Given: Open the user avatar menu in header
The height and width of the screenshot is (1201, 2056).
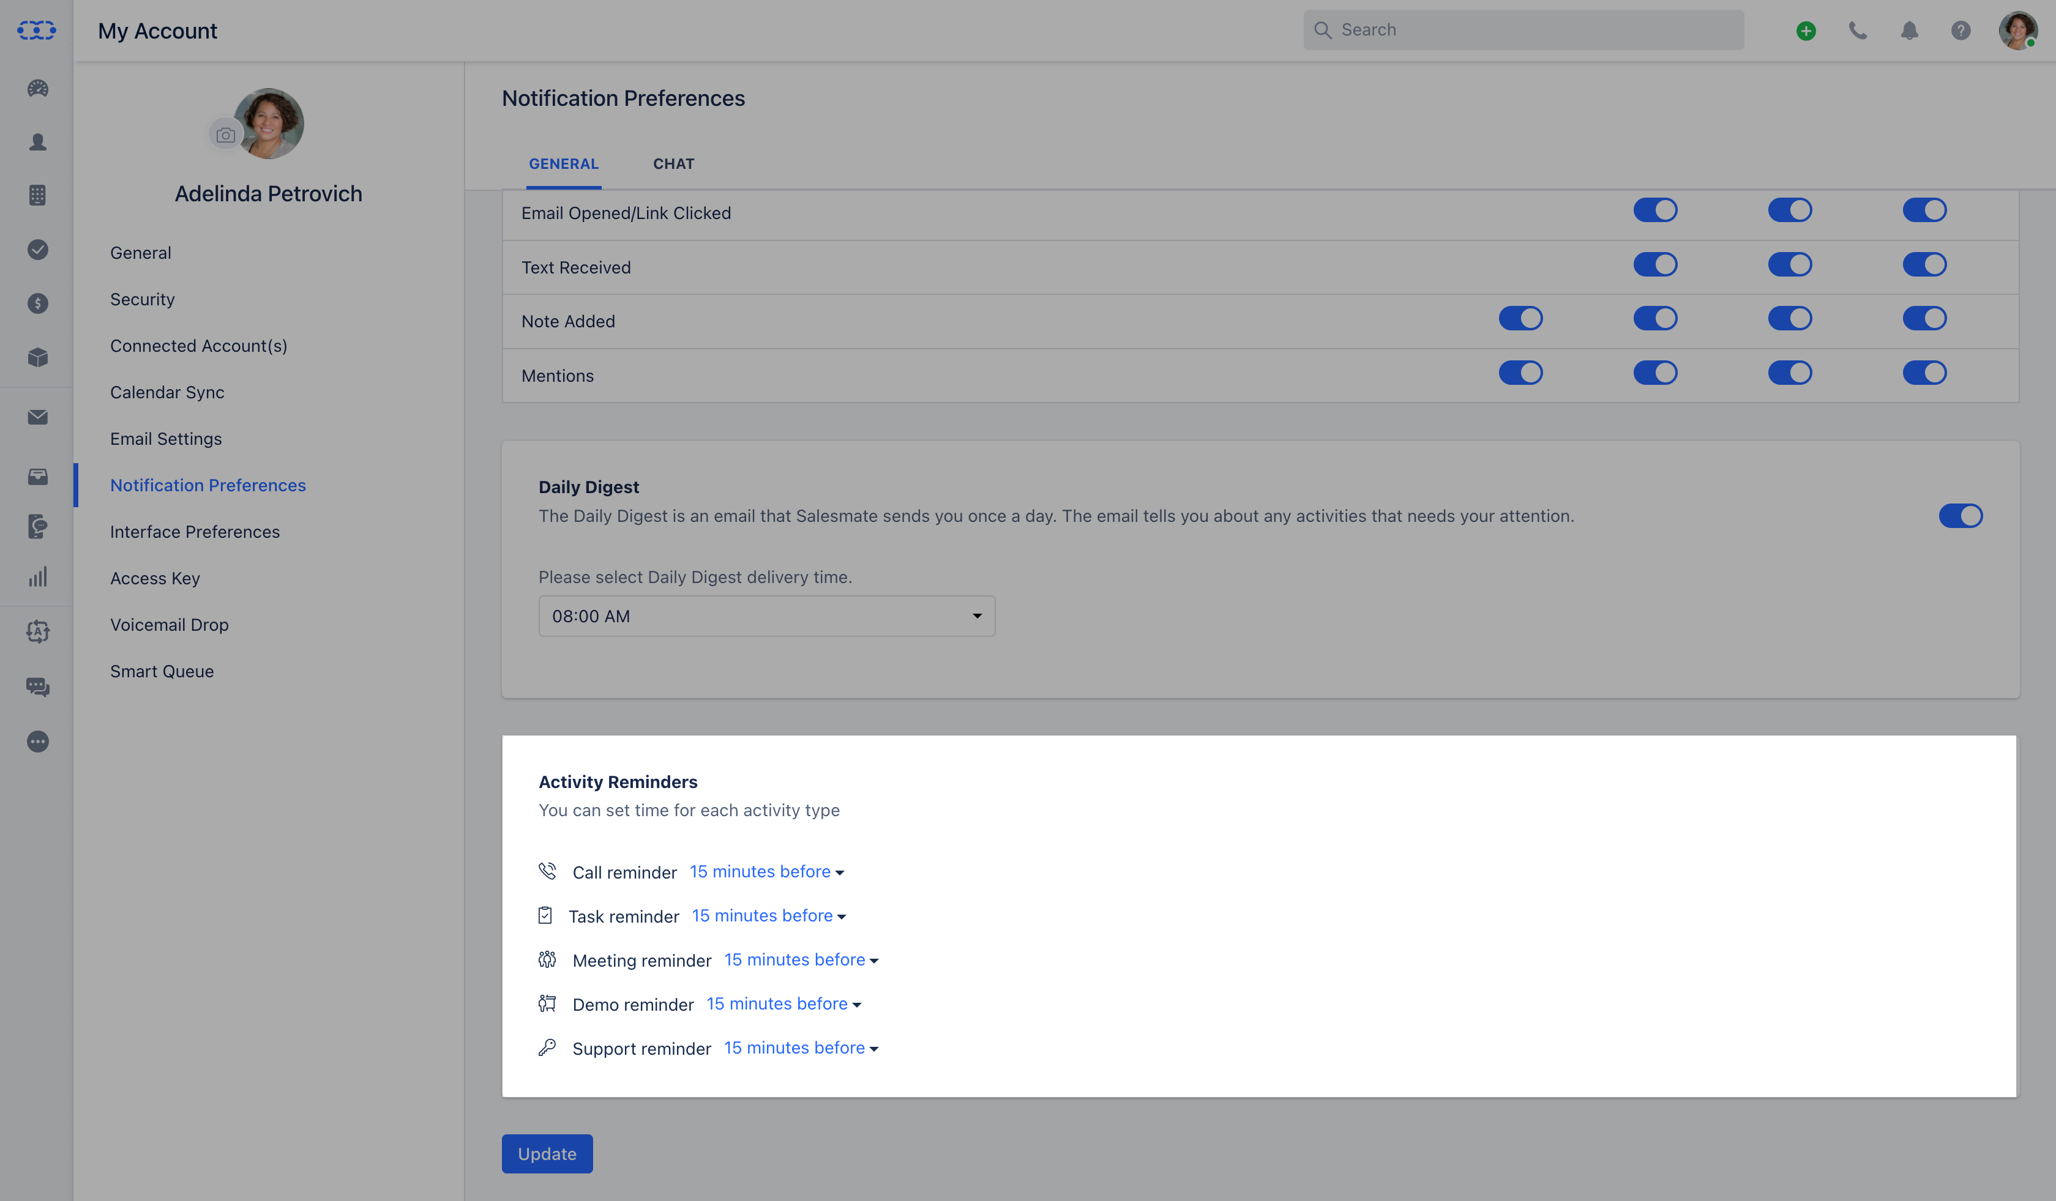Looking at the screenshot, I should point(2017,31).
